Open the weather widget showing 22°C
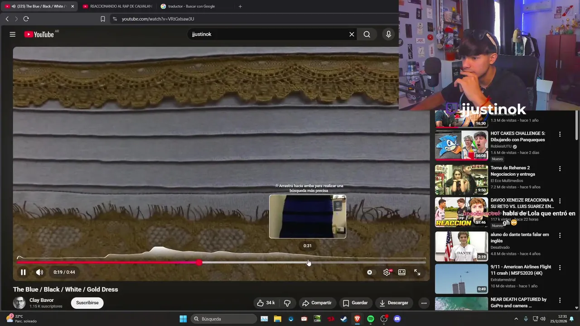The image size is (580, 326). coord(20,319)
